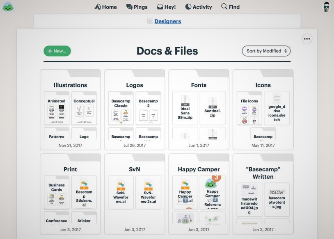Click the green New... button
334x239 pixels.
57,51
